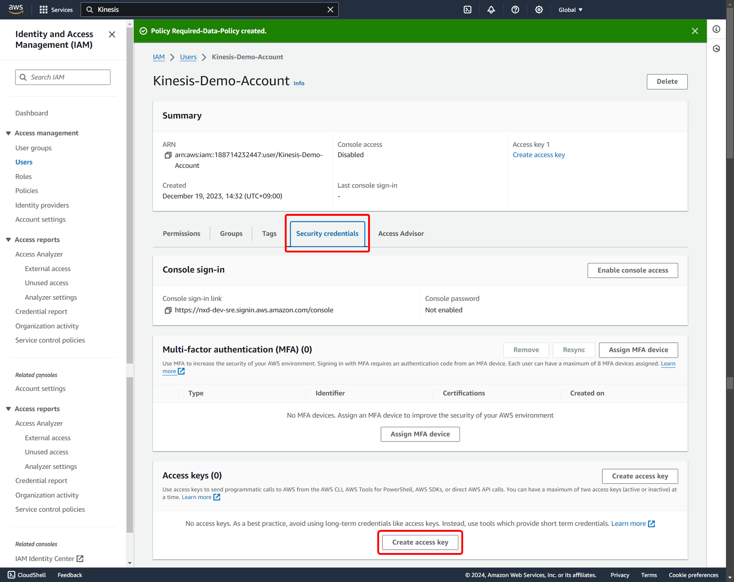
Task: Click the AWS logo home icon
Action: point(16,9)
